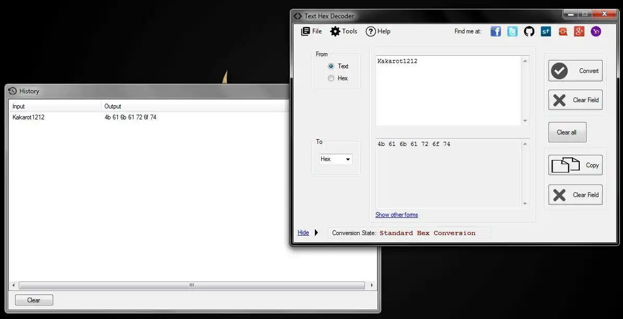Click the Clear all button
The image size is (623, 319).
point(567,132)
